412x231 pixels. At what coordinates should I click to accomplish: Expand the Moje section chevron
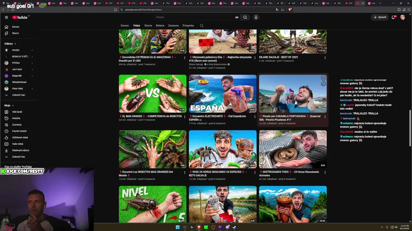point(13,106)
